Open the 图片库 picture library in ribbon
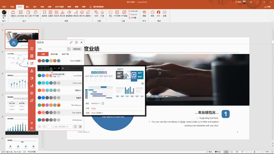 pos(82,13)
